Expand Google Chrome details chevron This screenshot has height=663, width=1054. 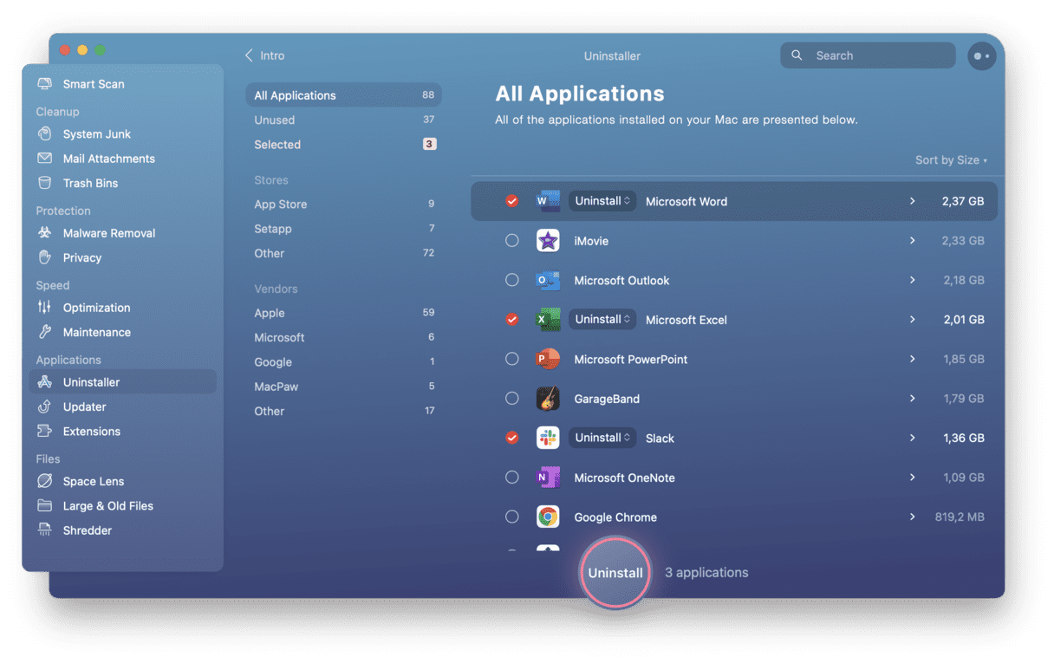coord(912,517)
